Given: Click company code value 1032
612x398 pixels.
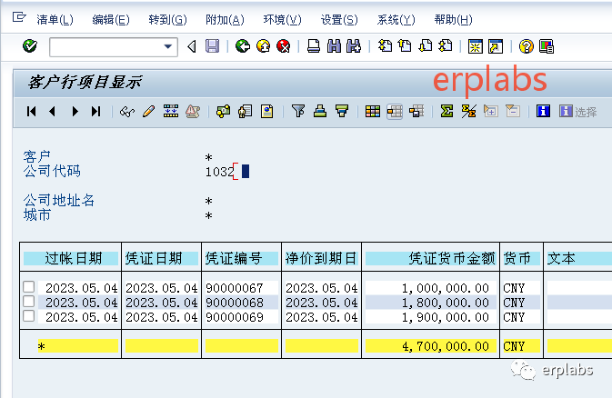Looking at the screenshot, I should (220, 172).
